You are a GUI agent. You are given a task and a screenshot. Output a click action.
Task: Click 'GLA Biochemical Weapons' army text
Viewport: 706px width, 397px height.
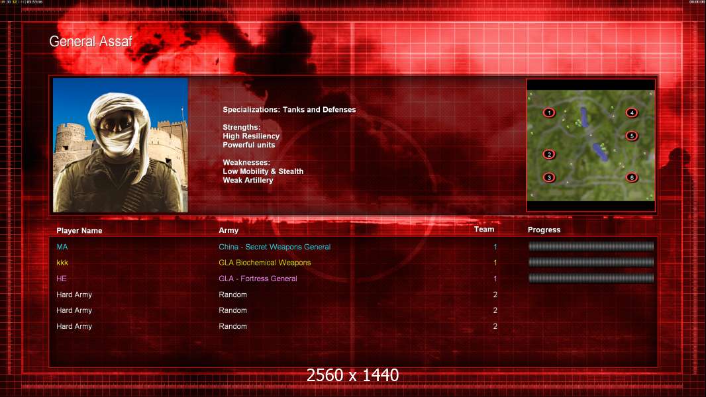[265, 263]
